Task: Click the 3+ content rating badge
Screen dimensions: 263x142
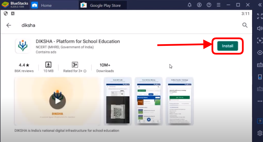Action: pos(75,65)
